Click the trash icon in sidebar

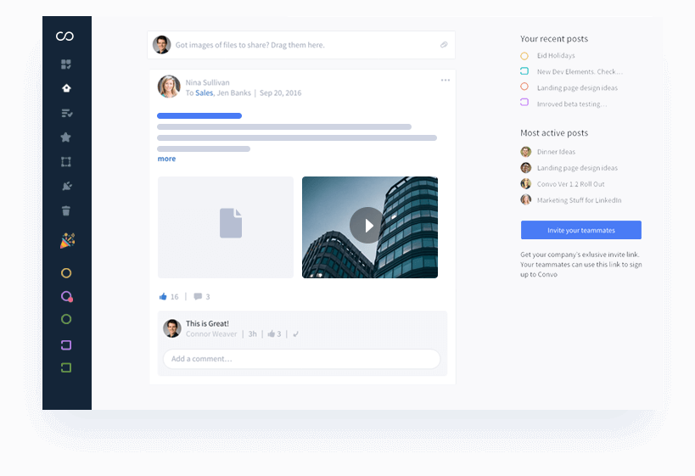pos(66,211)
